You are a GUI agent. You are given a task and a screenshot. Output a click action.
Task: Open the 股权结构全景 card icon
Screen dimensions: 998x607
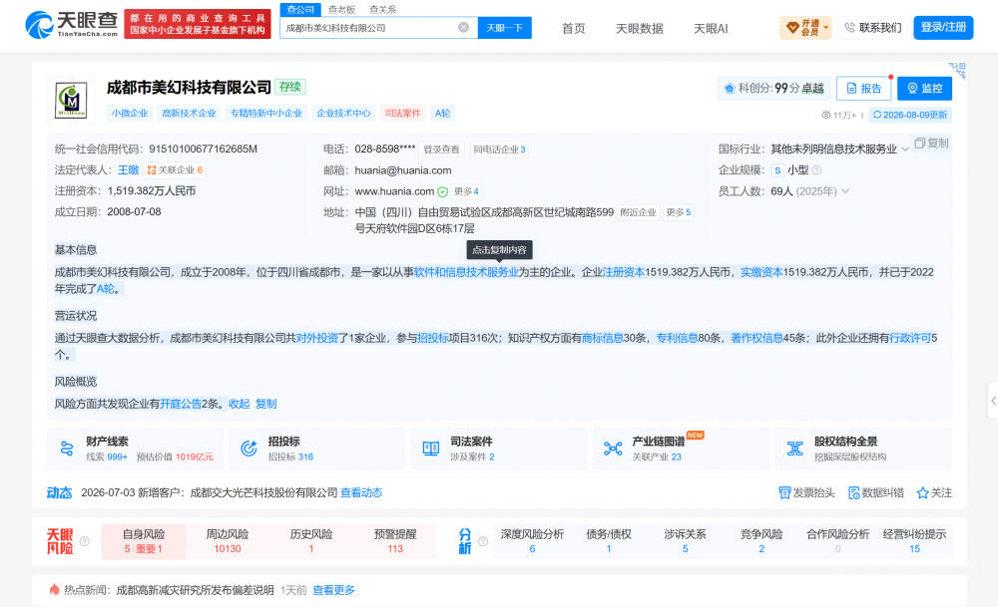(x=795, y=449)
